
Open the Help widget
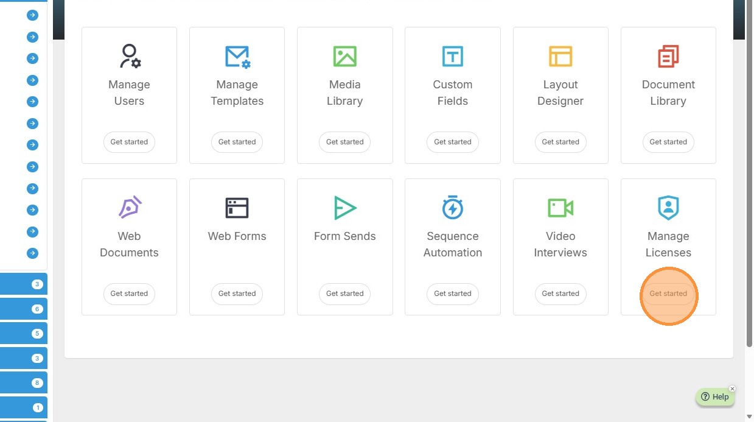(715, 397)
